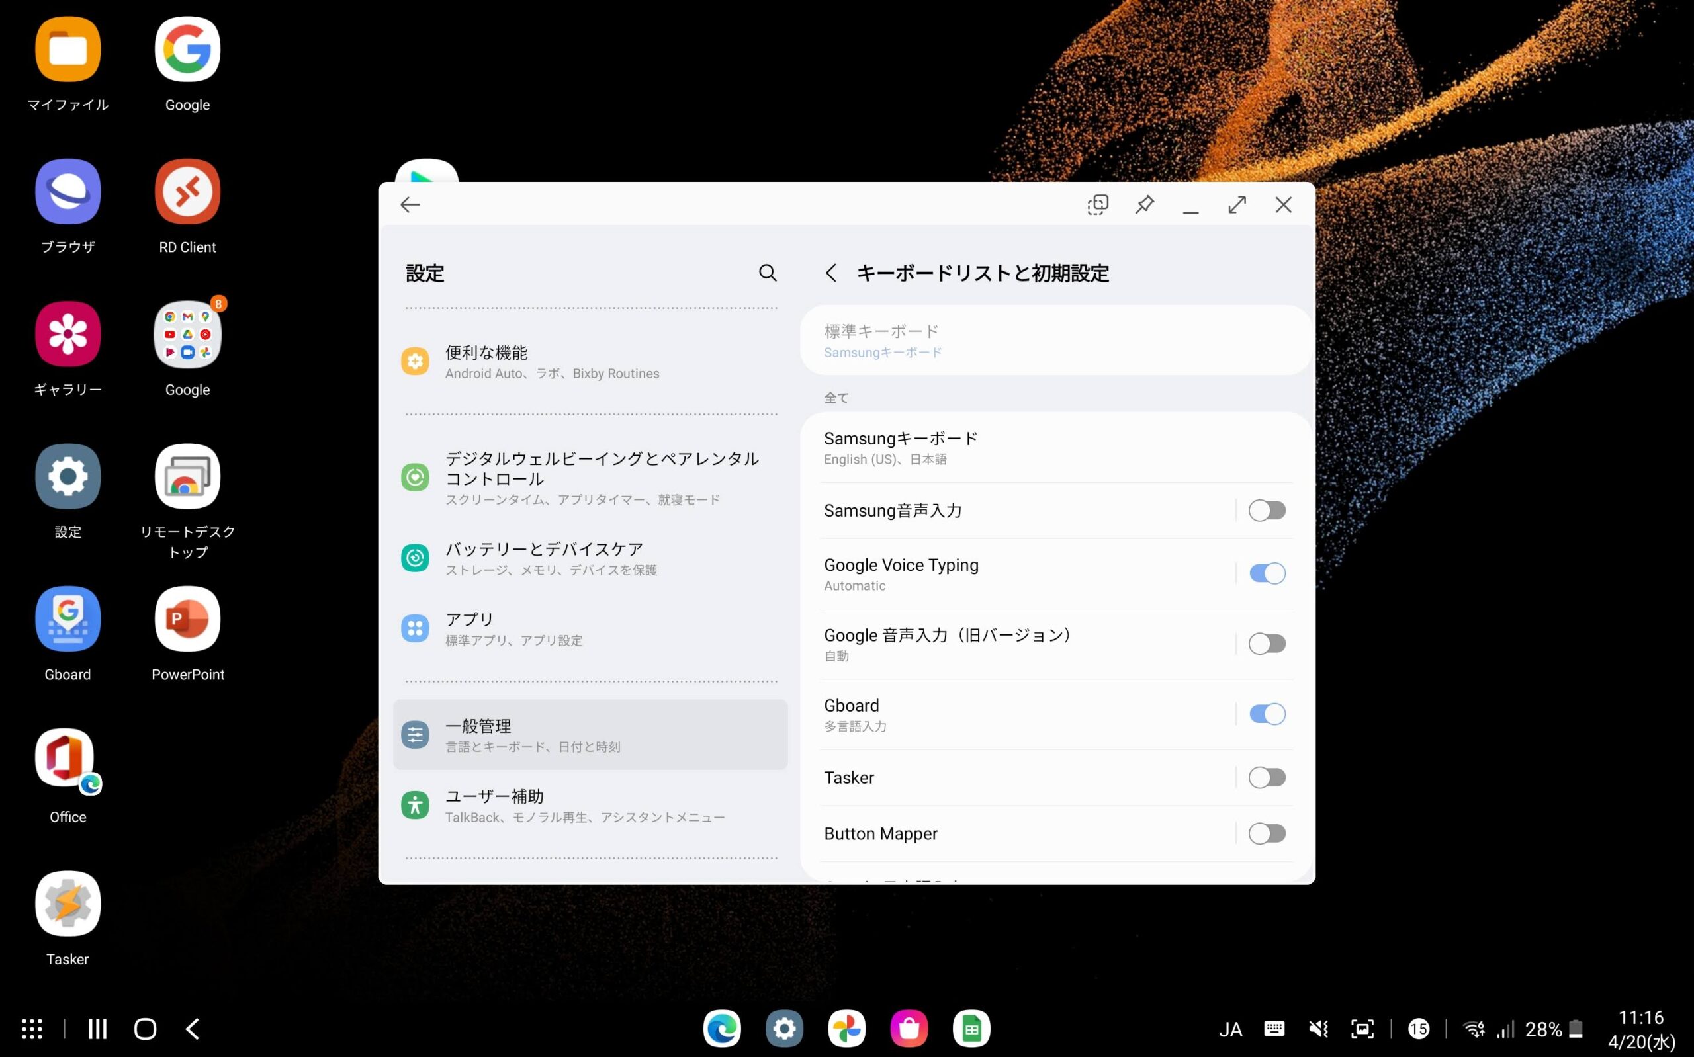Open マイファイル app on home screen

[67, 50]
